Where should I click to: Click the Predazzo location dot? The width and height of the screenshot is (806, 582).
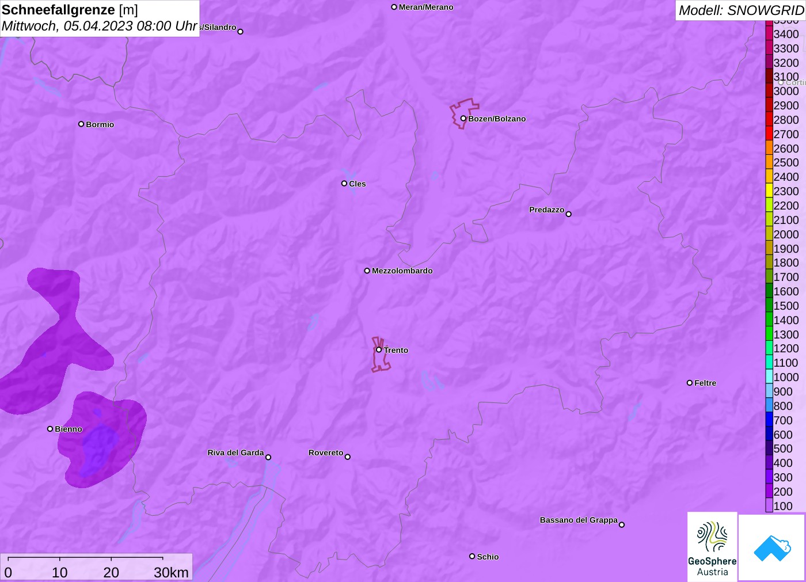[x=569, y=214]
